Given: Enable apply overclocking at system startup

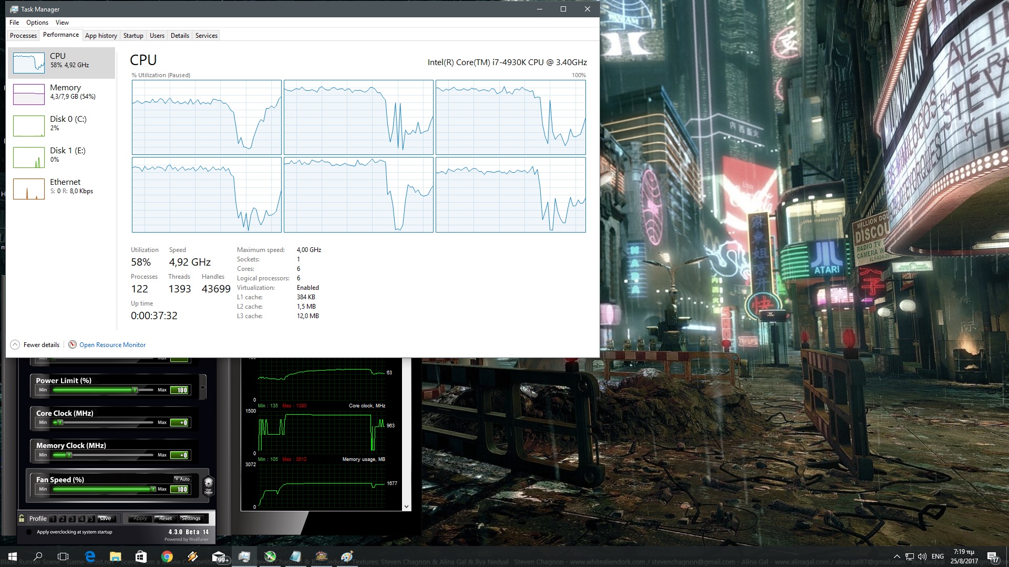Looking at the screenshot, I should [x=29, y=532].
